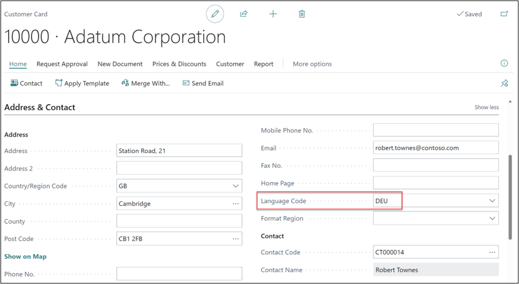
Task: Select the Home tab
Action: click(x=18, y=64)
